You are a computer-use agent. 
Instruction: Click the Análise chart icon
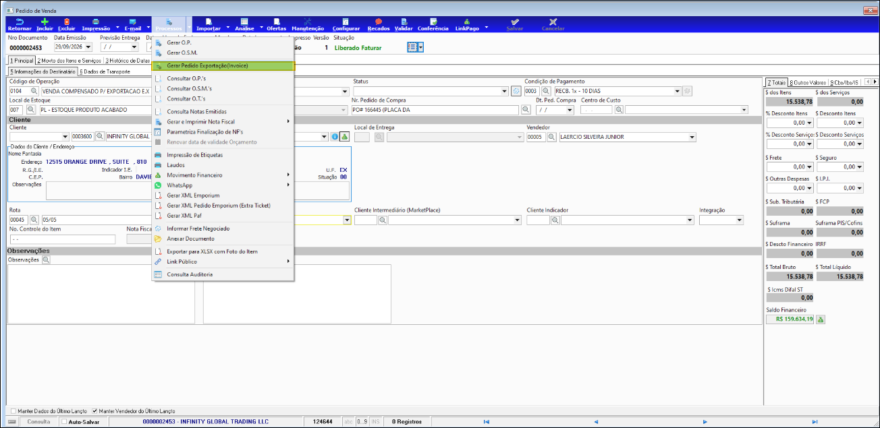pyautogui.click(x=244, y=25)
